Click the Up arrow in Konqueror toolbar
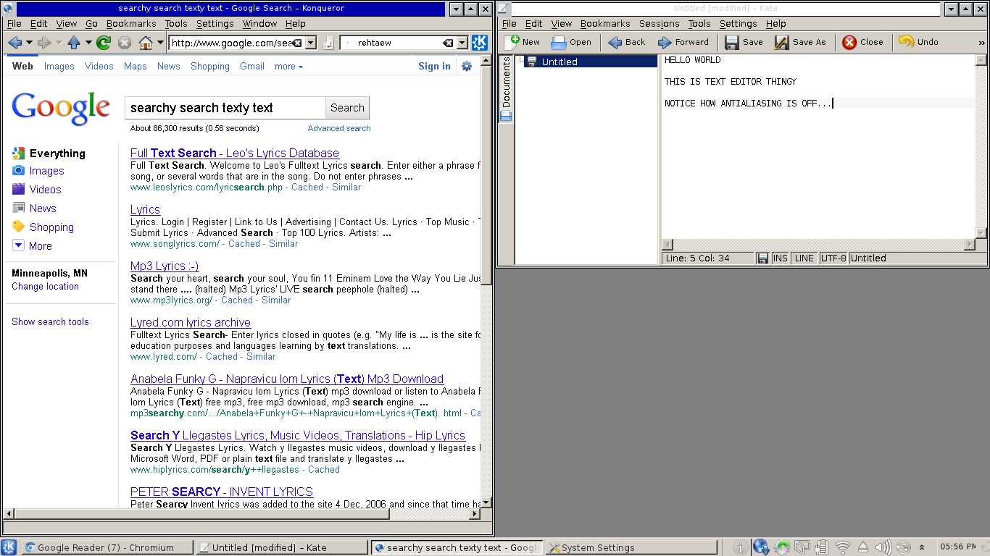 pos(74,43)
